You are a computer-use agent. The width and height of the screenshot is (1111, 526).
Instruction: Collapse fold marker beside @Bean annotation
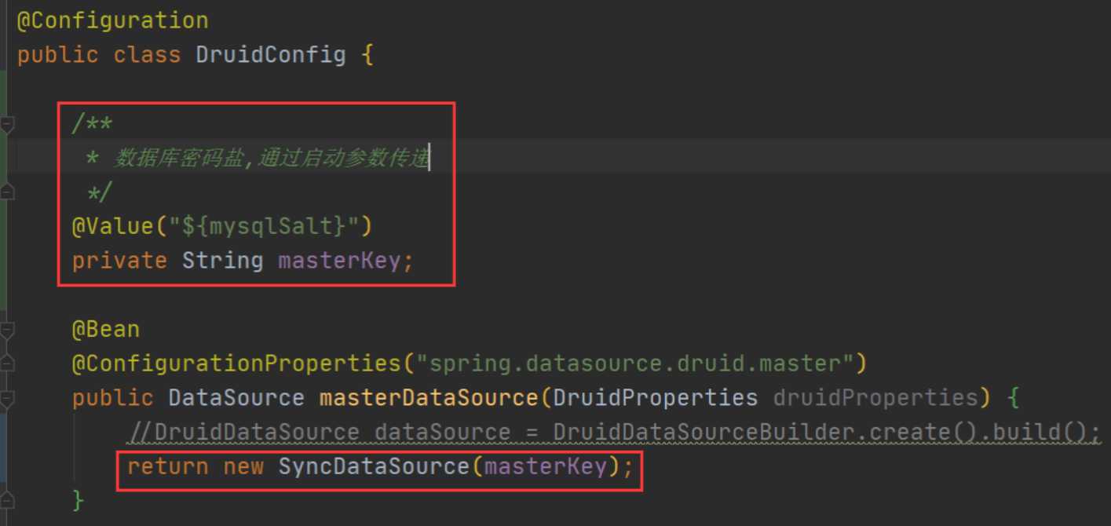tap(7, 330)
